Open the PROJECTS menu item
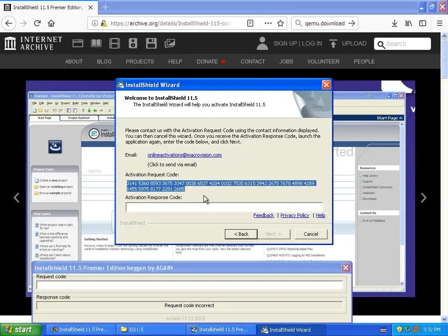448x336 pixels. (x=140, y=61)
